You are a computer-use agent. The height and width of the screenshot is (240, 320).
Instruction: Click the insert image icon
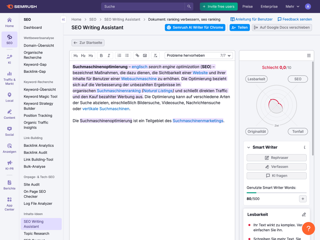tap(145, 56)
